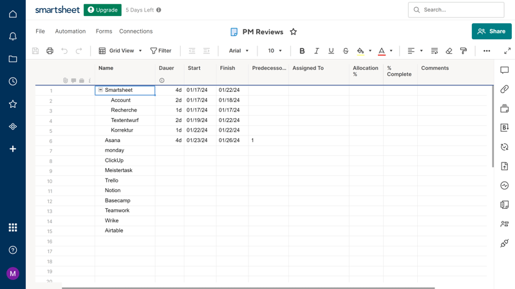Show more toolbar options

487,51
